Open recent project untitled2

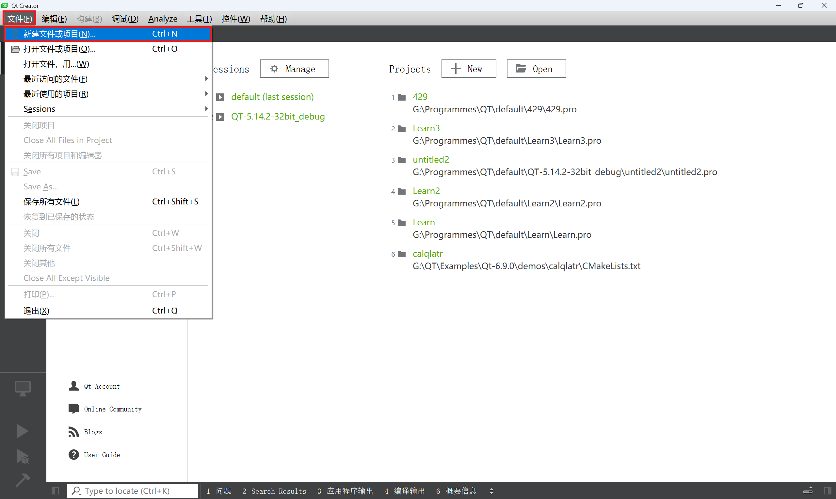pos(431,159)
